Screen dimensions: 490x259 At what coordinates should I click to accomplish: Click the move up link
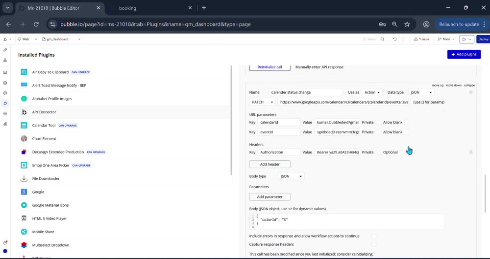click(x=438, y=86)
